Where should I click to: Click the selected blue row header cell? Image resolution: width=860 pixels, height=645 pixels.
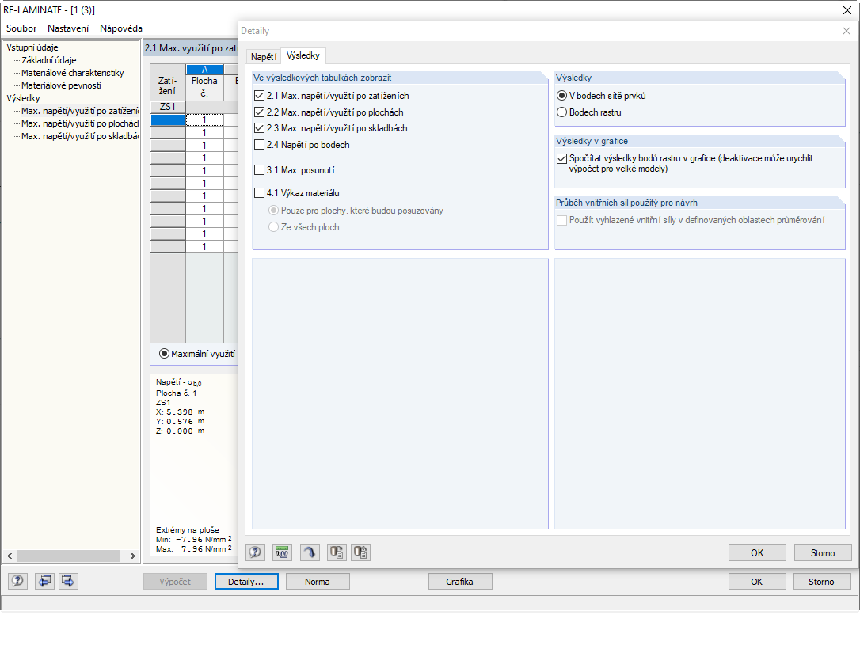tap(168, 120)
